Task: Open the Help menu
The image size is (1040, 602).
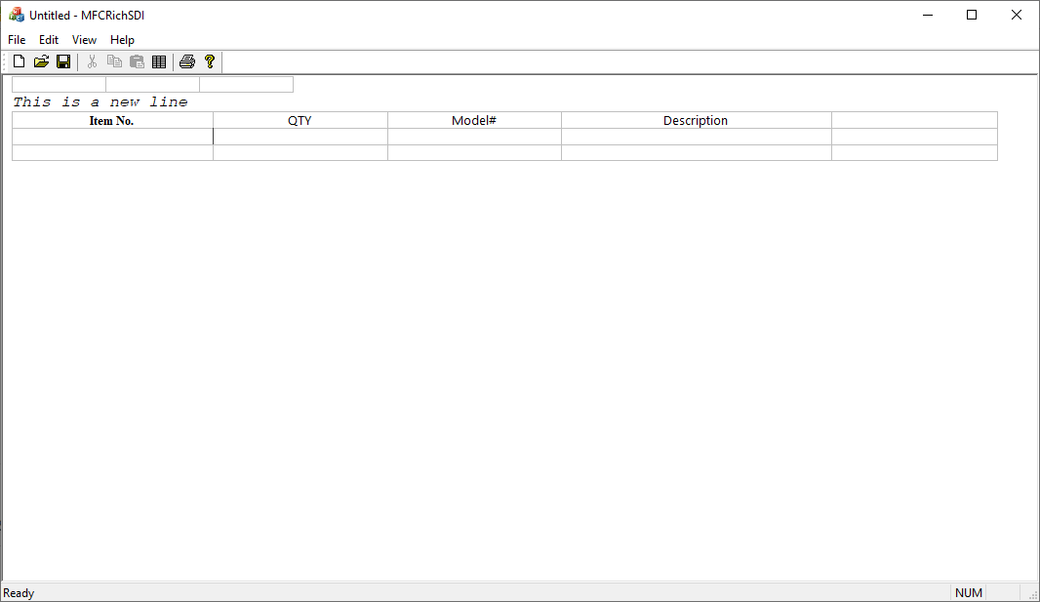Action: point(122,39)
